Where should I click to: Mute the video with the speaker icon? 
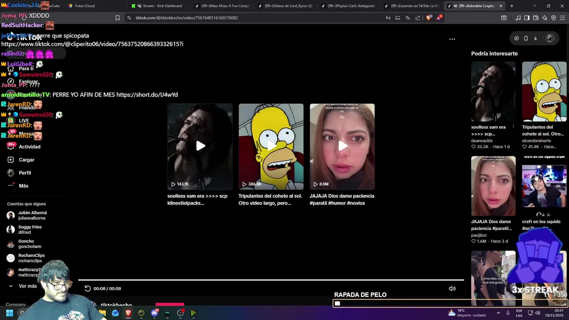[x=452, y=288]
